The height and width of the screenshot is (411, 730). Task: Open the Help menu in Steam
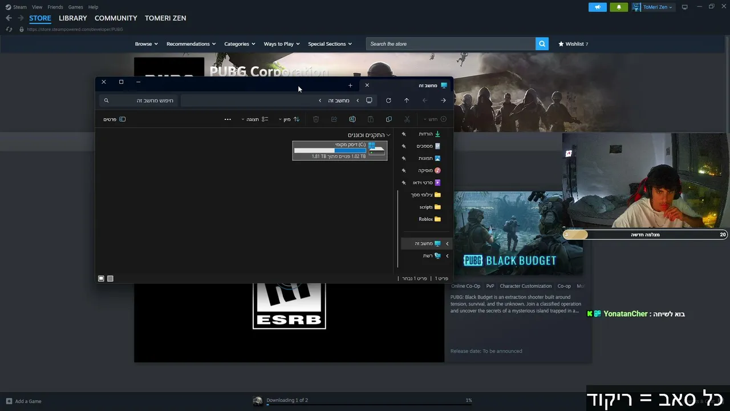(x=93, y=7)
